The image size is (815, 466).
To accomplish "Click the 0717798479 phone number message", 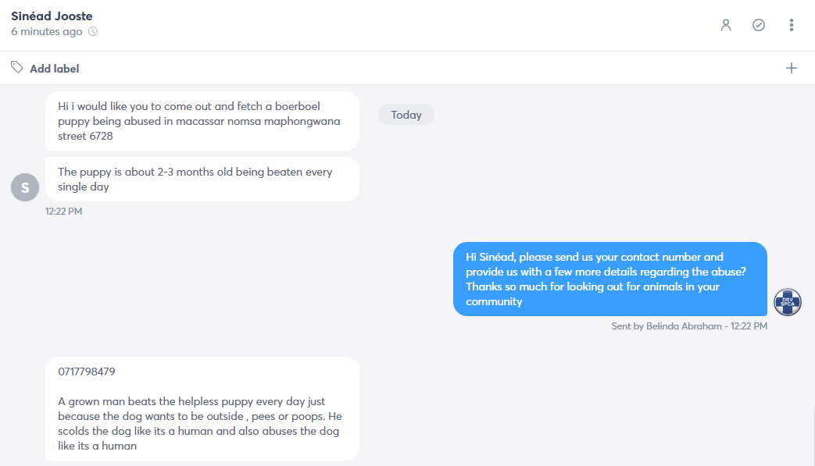I will pos(87,372).
